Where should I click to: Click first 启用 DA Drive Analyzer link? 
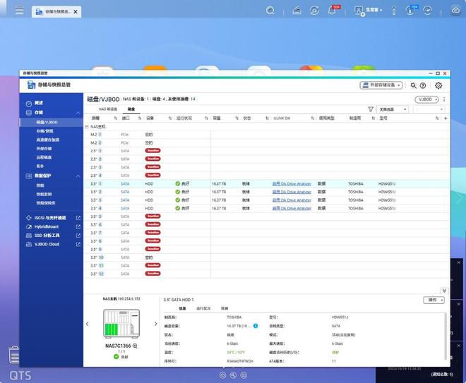292,183
